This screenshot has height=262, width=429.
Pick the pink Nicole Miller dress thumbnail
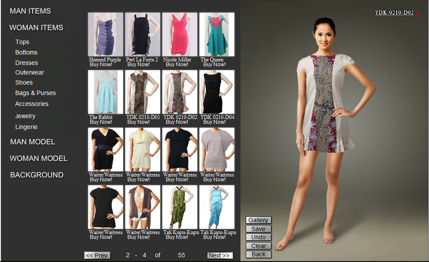tap(180, 34)
